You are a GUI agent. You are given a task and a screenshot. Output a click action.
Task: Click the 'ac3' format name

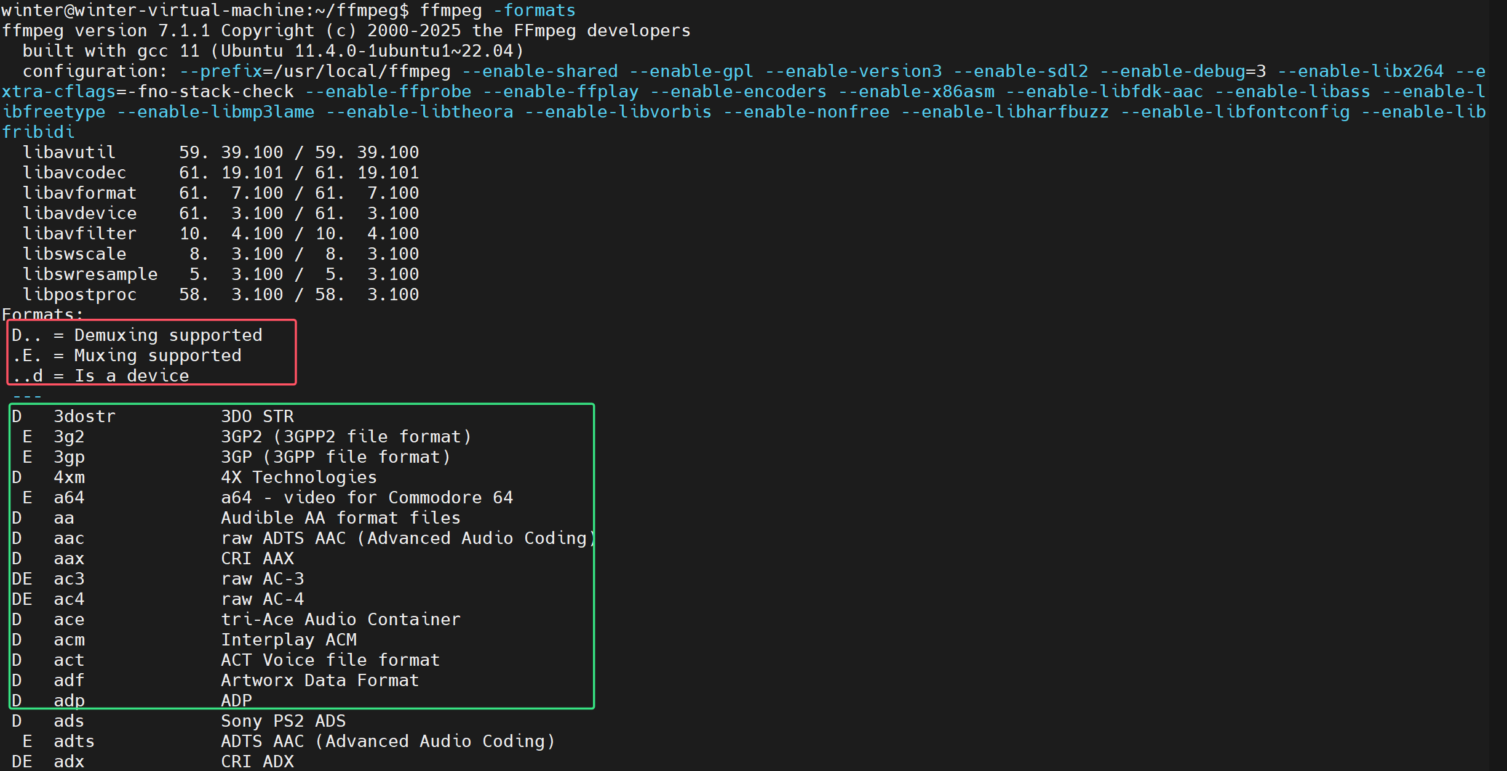click(x=69, y=579)
